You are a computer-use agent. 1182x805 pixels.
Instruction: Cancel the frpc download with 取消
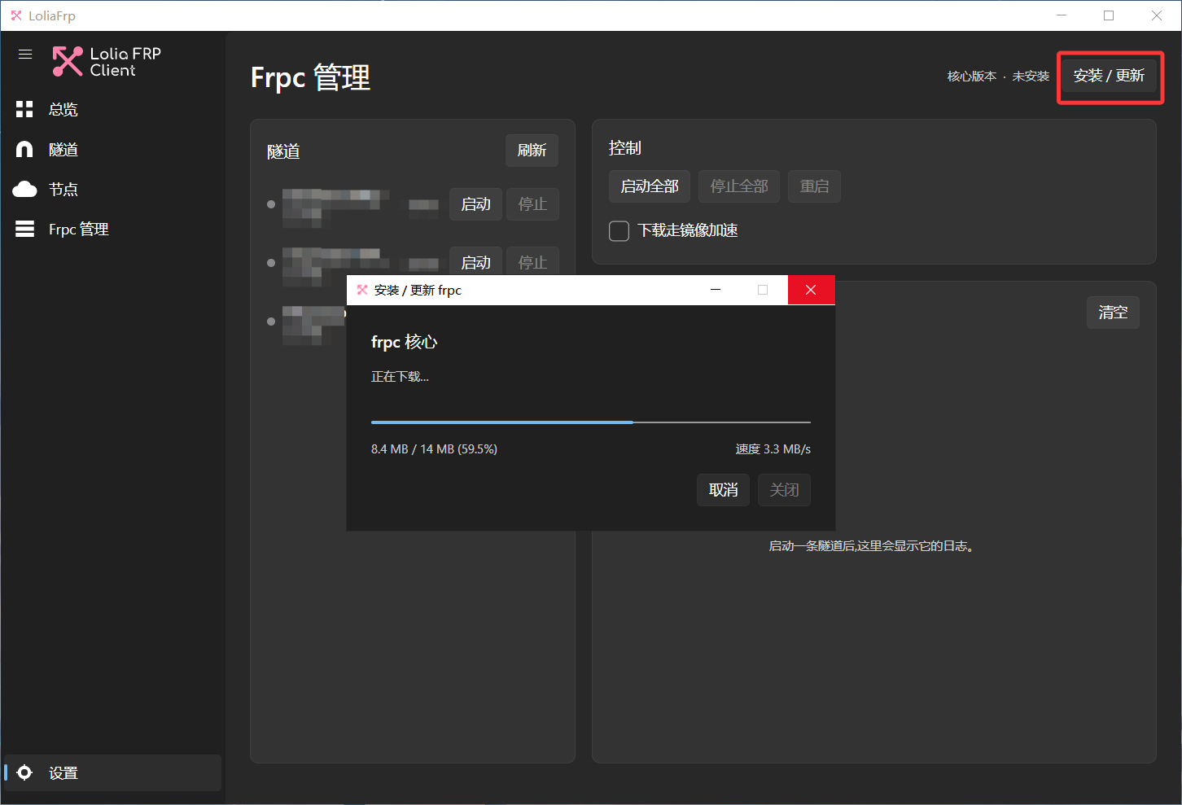tap(723, 490)
